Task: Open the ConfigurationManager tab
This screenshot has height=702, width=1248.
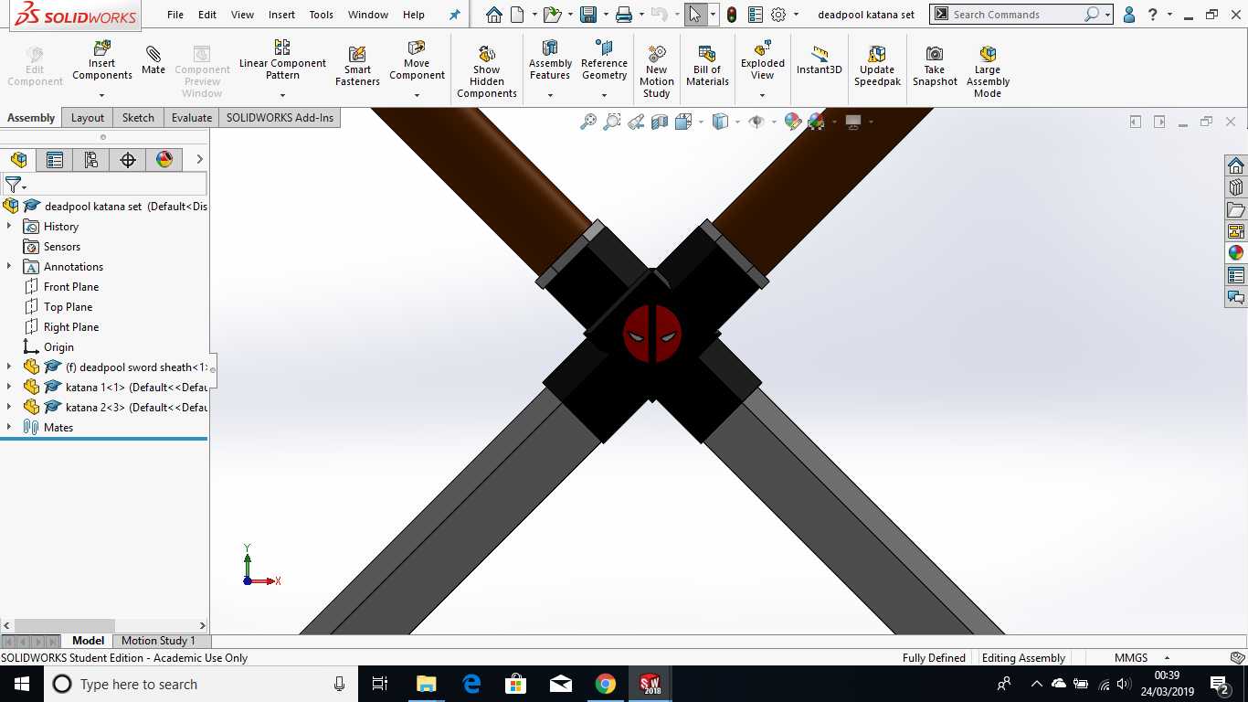Action: click(x=91, y=160)
